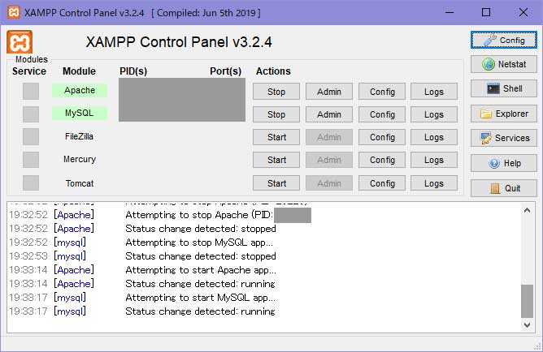Click the log panel vertical scrollbar

coord(528,300)
